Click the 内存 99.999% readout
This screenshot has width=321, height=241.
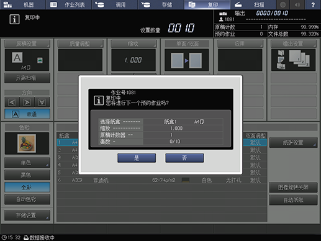294,27
